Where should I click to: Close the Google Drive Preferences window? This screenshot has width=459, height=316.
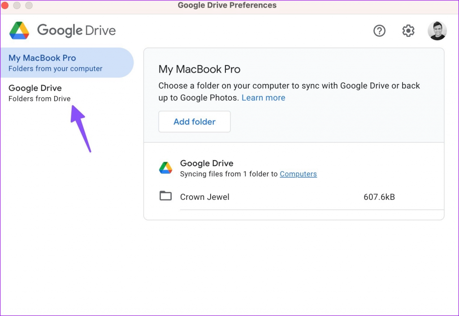pyautogui.click(x=4, y=5)
